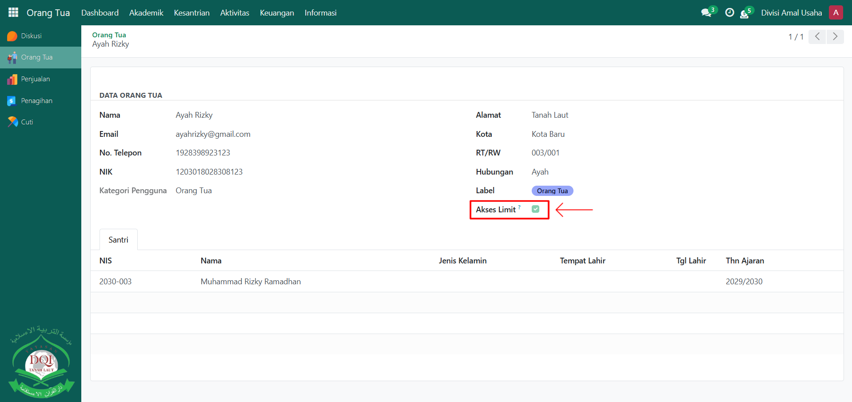852x402 pixels.
Task: Open the Penagihan app icon
Action: 12,101
